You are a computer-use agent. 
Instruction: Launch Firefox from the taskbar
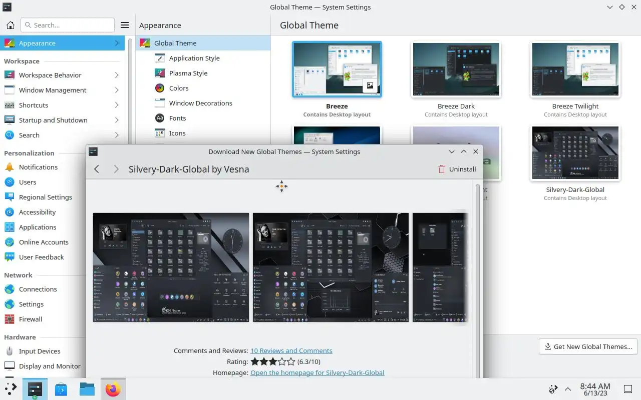[113, 388]
